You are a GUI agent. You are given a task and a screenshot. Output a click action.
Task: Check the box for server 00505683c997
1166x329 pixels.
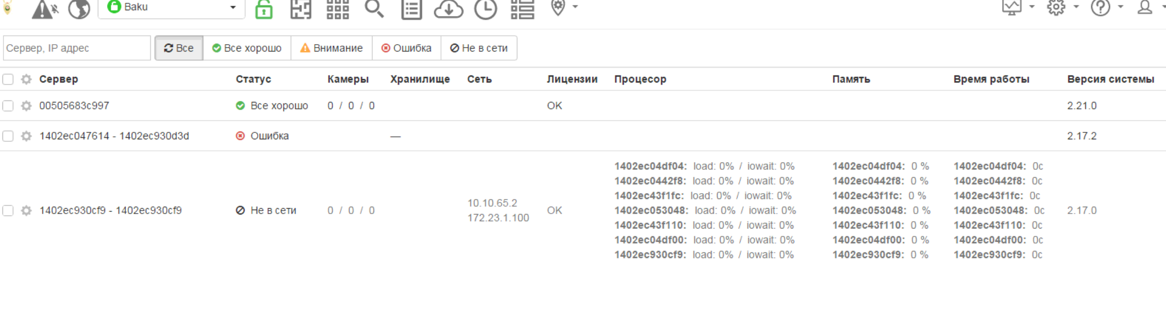(x=8, y=106)
